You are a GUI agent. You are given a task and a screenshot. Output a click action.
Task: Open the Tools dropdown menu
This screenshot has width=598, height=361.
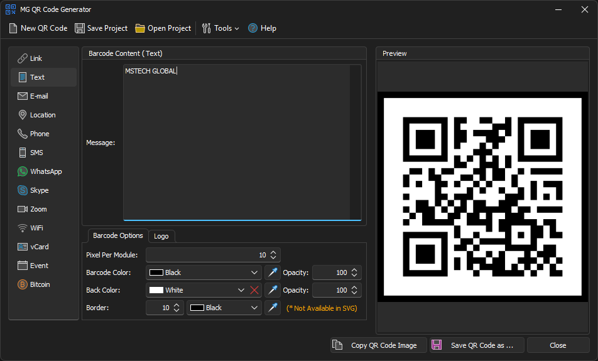220,28
